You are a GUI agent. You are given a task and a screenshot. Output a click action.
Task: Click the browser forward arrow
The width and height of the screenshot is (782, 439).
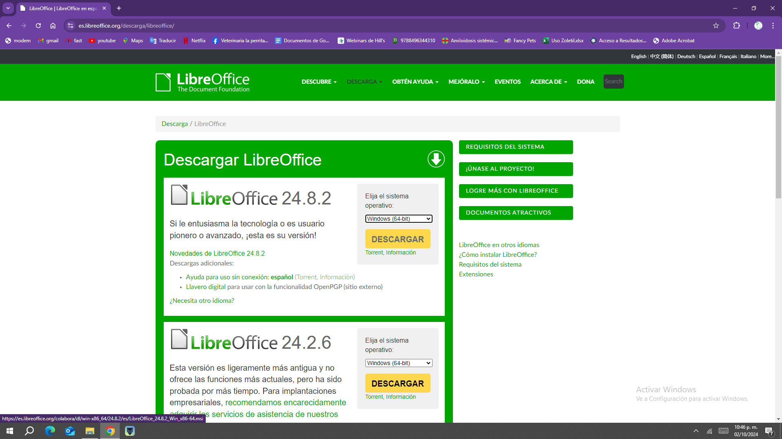click(24, 26)
